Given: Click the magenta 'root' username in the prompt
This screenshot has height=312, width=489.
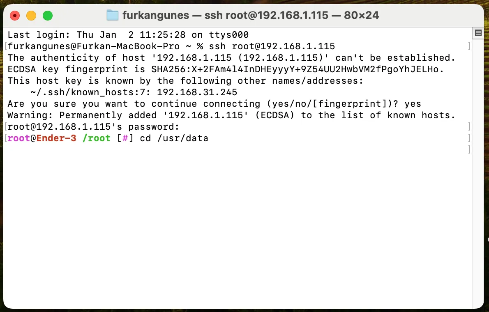Looking at the screenshot, I should 19,138.
